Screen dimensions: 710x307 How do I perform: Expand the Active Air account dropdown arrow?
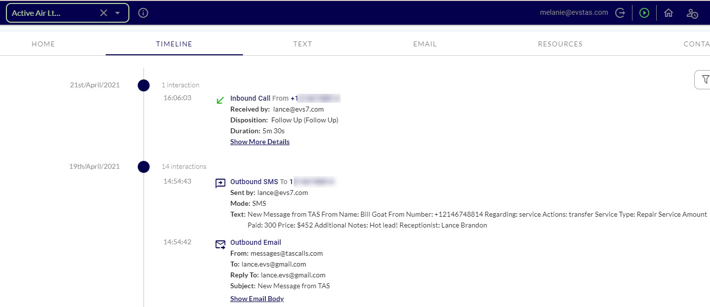tap(118, 13)
